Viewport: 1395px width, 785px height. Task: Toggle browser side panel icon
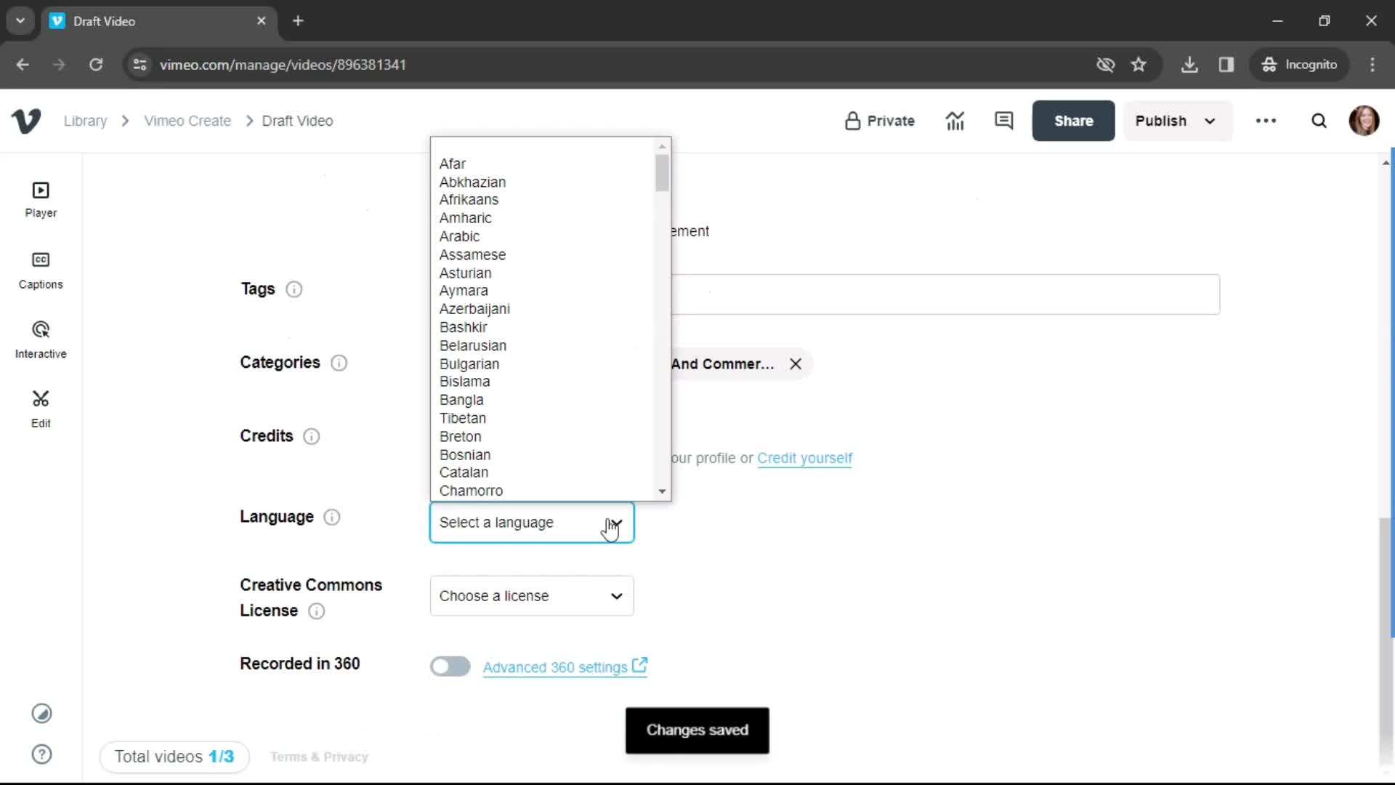1226,65
